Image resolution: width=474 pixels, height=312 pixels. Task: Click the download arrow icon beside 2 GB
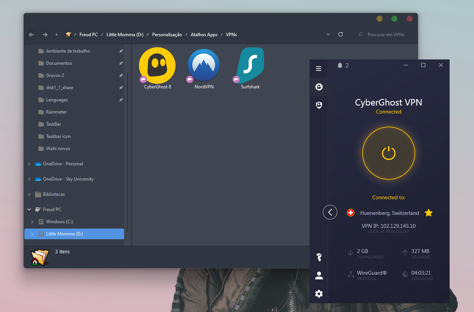coord(351,253)
